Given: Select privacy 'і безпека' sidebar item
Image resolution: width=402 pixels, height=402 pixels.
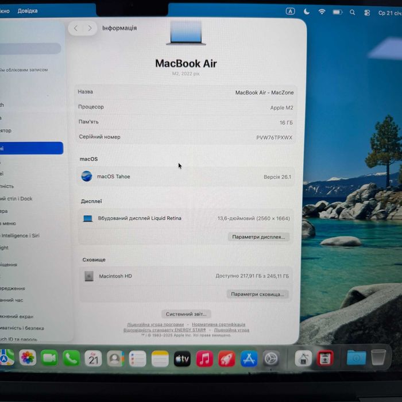Looking at the screenshot, I should [22, 328].
